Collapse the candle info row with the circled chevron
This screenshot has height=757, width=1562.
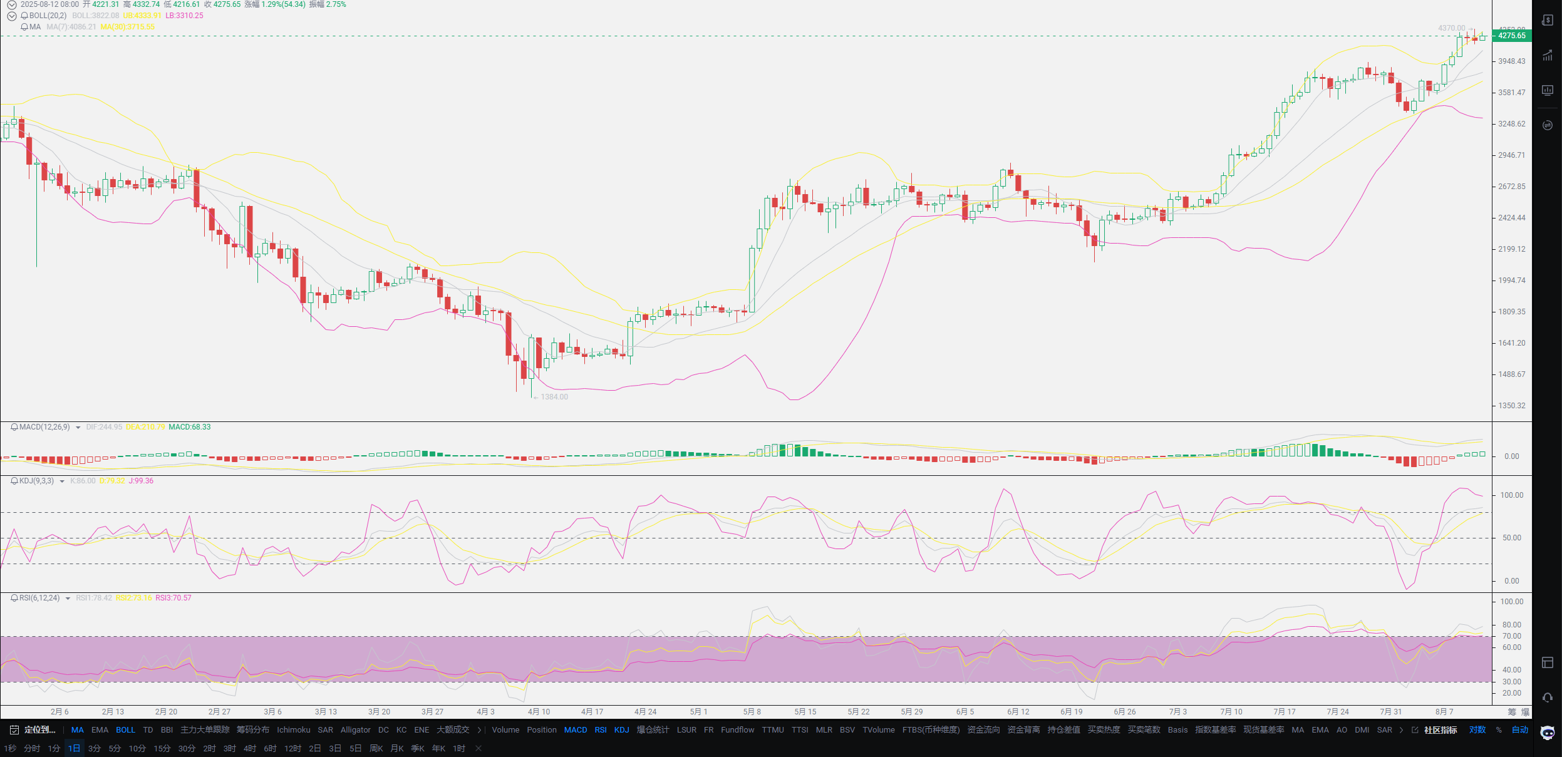point(11,4)
